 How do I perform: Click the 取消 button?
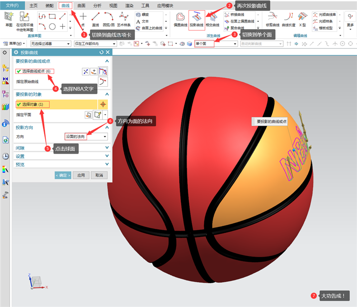pyautogui.click(x=99, y=175)
